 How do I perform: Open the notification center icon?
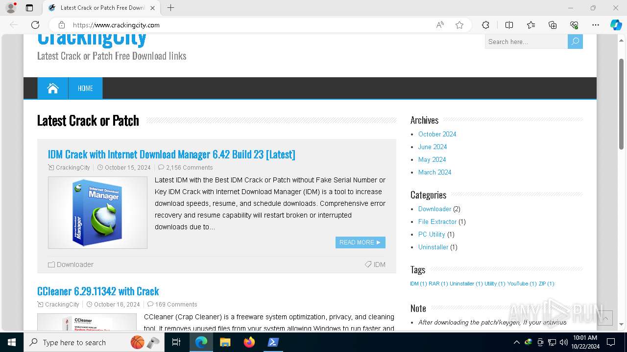611,342
